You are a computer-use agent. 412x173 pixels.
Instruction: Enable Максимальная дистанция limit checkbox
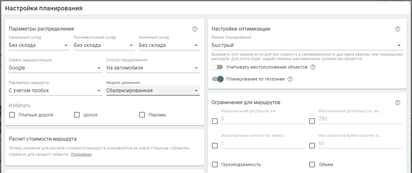coord(215,121)
